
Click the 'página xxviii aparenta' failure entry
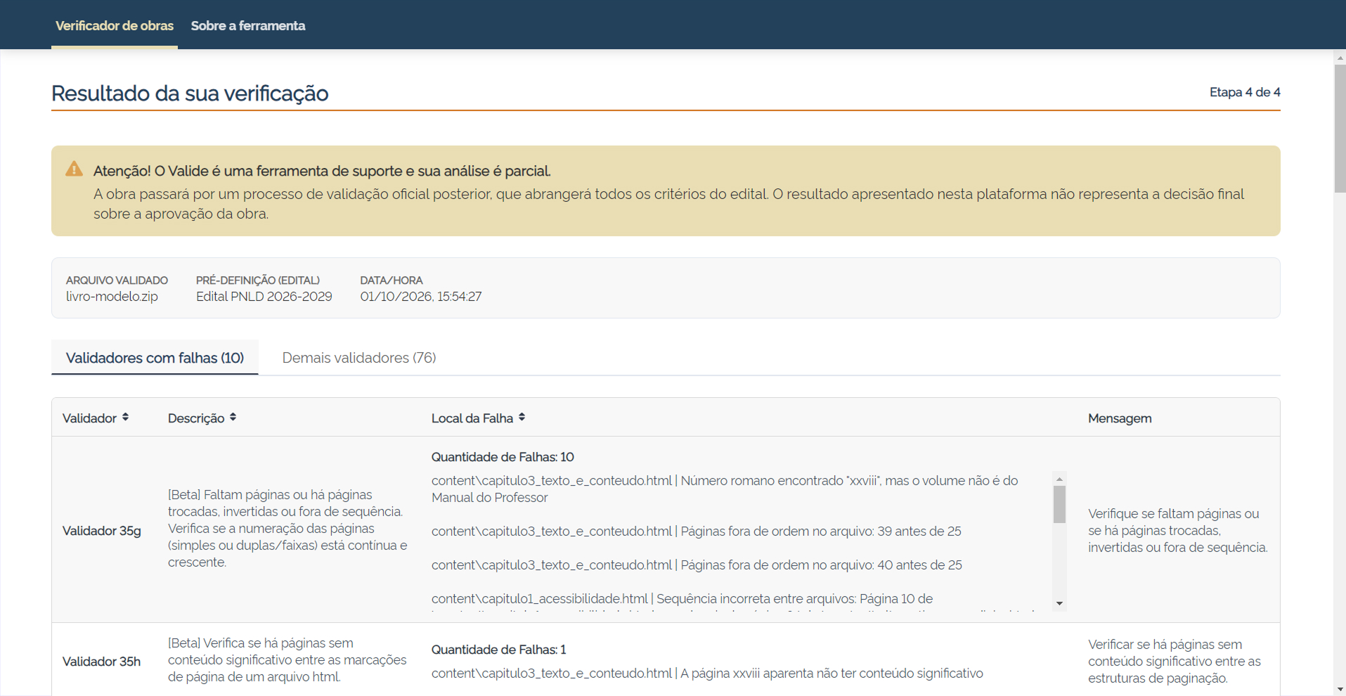tap(707, 674)
